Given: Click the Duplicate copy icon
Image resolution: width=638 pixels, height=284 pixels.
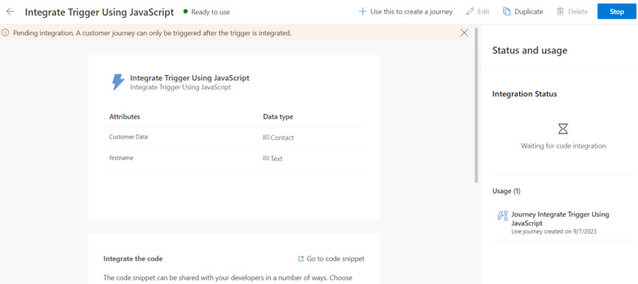Looking at the screenshot, I should point(507,12).
